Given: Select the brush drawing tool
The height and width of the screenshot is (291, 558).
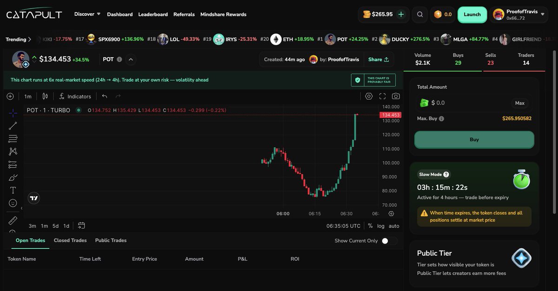Looking at the screenshot, I should pyautogui.click(x=13, y=178).
